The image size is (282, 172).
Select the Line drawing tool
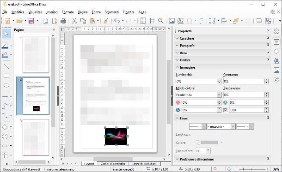point(6,66)
